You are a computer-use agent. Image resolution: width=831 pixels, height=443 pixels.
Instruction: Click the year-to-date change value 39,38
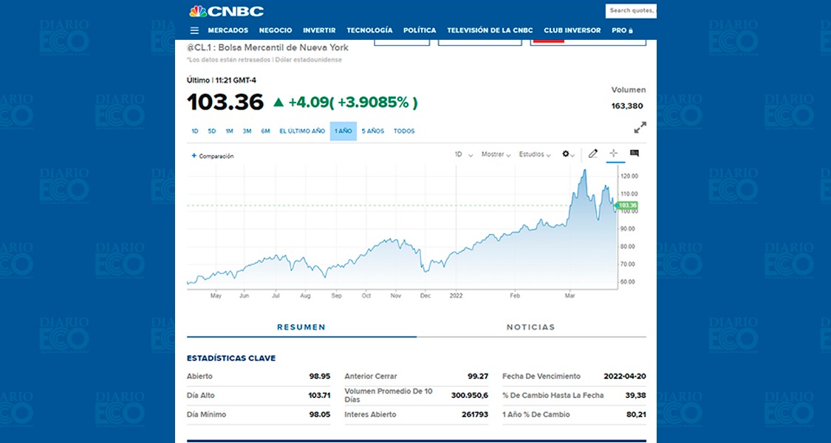click(x=636, y=395)
